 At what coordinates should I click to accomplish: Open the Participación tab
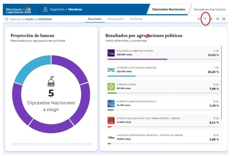point(116,19)
